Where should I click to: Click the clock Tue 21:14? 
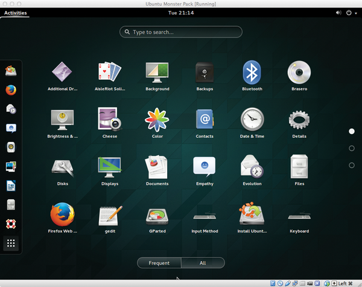(181, 13)
